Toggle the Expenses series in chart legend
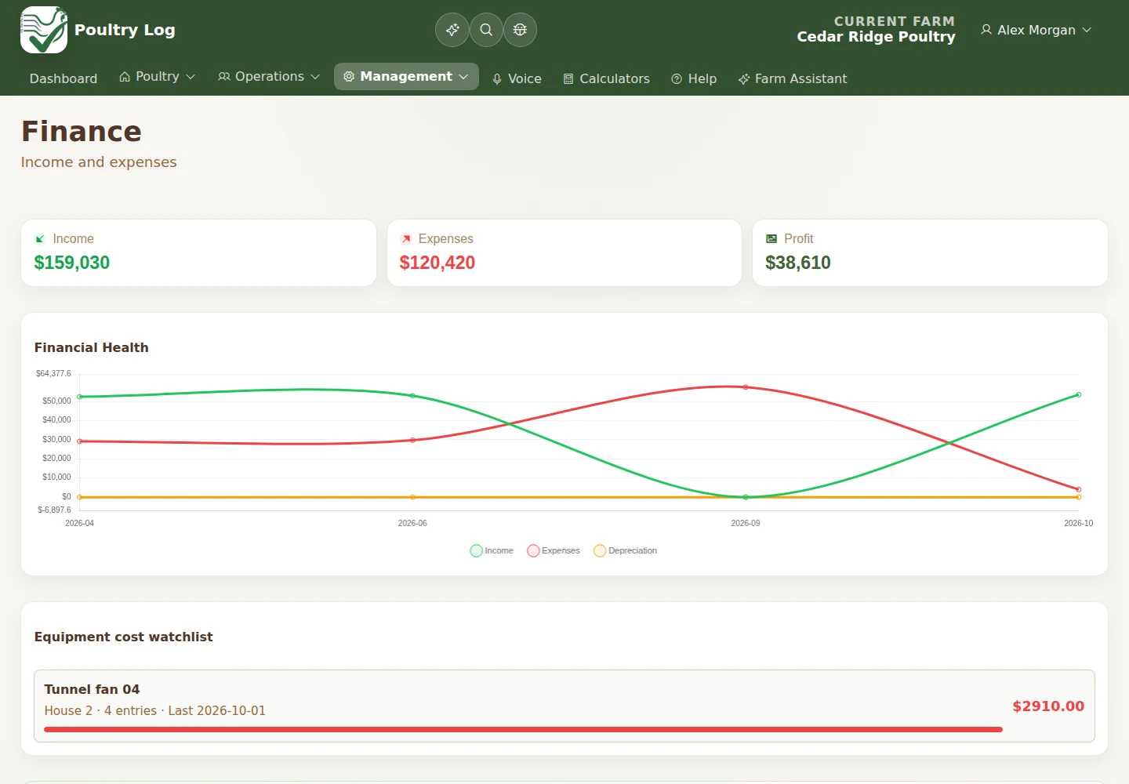 click(x=554, y=551)
